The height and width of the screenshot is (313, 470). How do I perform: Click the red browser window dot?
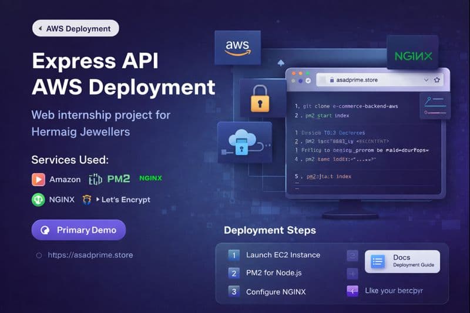[294, 73]
